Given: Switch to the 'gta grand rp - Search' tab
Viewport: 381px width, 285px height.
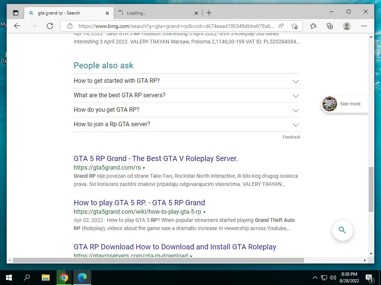Looking at the screenshot, I should [x=68, y=13].
